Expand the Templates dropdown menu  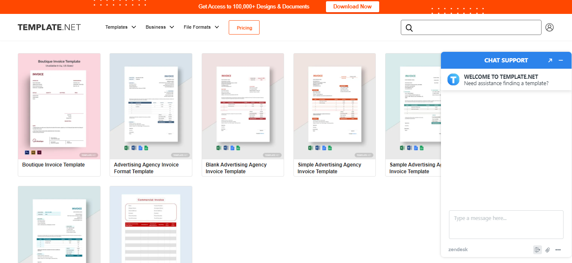120,27
